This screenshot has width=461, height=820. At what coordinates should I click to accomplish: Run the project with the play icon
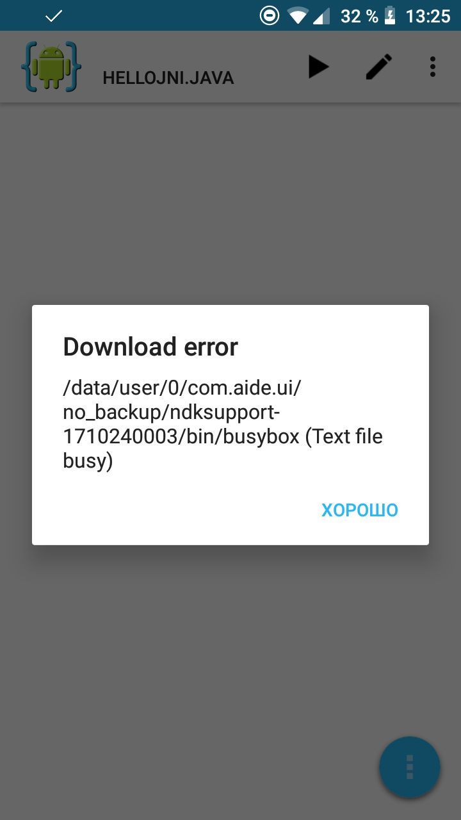point(318,67)
